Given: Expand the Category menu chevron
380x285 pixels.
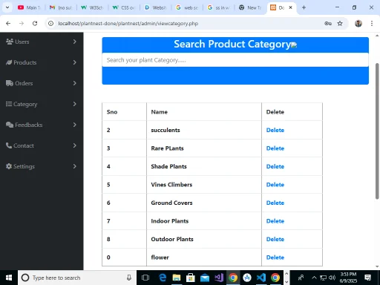Looking at the screenshot, I should (x=74, y=104).
